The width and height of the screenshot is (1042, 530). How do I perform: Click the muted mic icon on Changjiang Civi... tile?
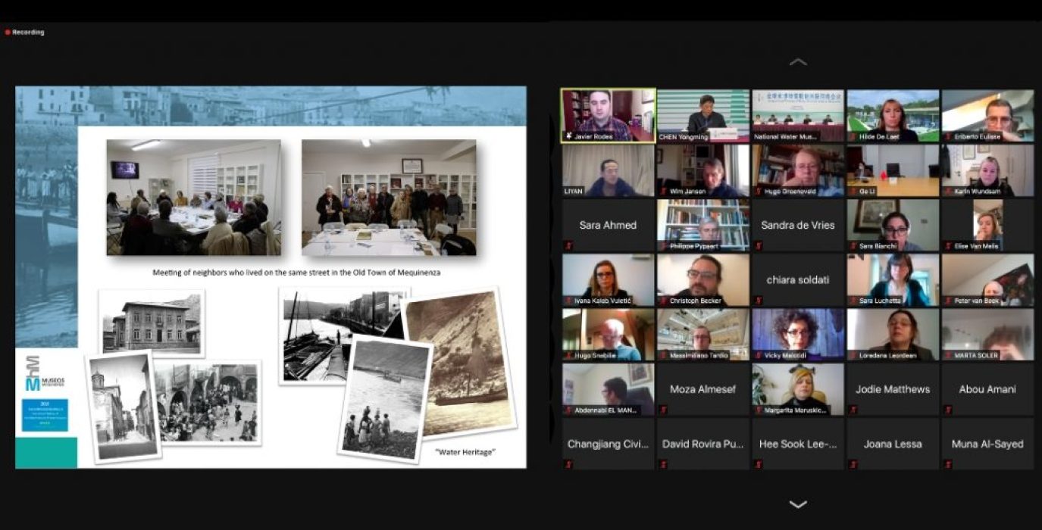[568, 464]
